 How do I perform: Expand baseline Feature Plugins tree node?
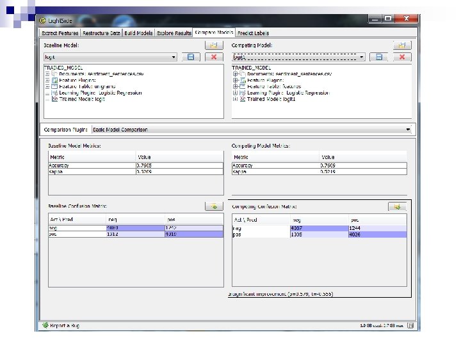tap(47, 80)
